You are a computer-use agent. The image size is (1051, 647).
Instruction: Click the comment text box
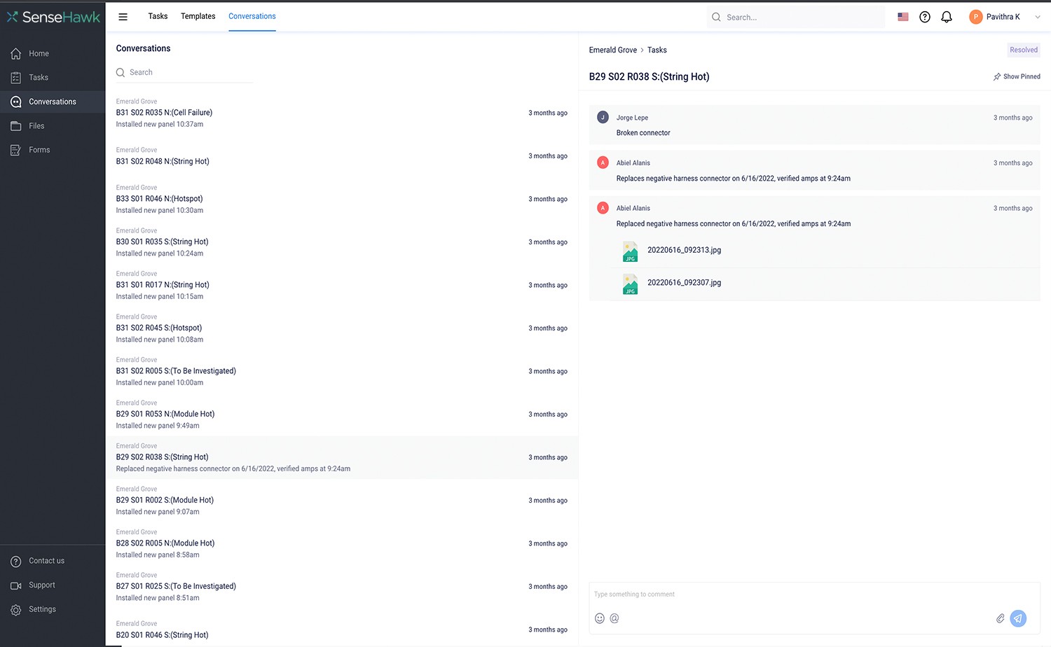[814, 594]
